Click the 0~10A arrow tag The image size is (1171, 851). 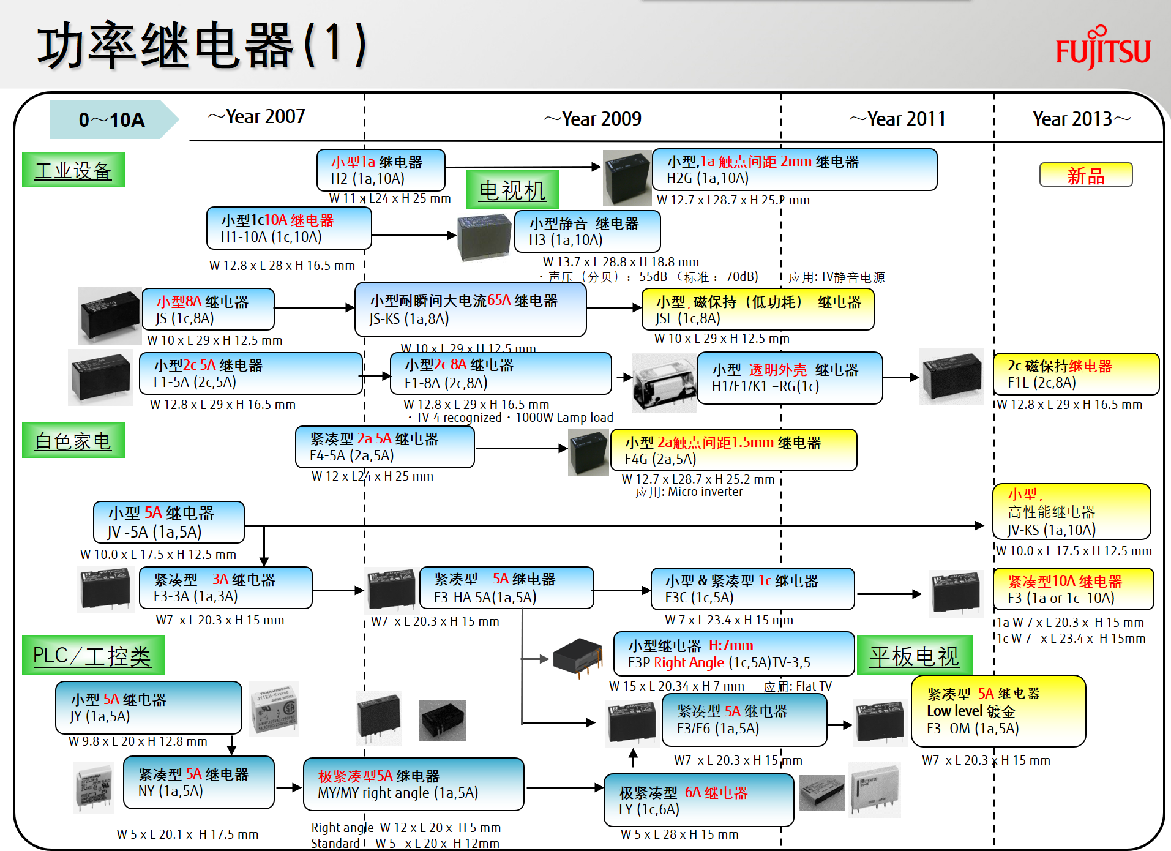[114, 119]
